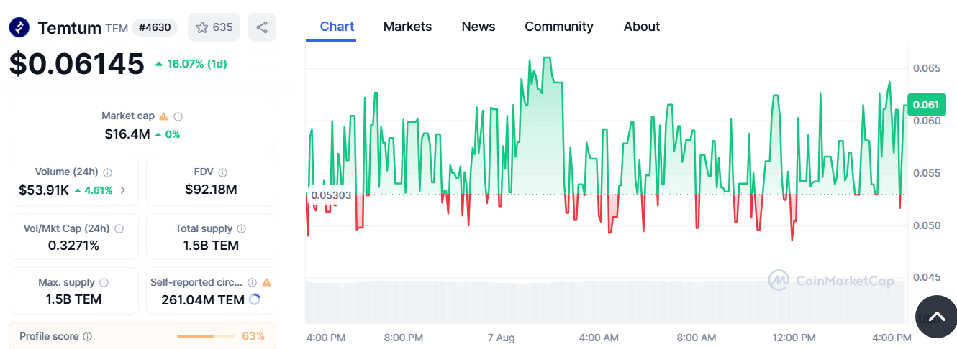957x349 pixels.
Task: Click the Self-reported supply warning triangle
Action: click(x=267, y=283)
